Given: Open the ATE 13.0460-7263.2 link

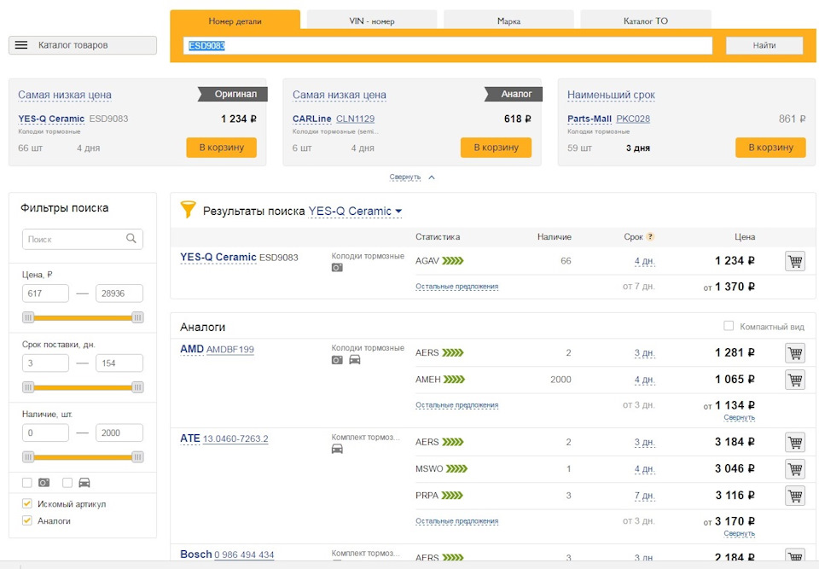Looking at the screenshot, I should tap(235, 438).
